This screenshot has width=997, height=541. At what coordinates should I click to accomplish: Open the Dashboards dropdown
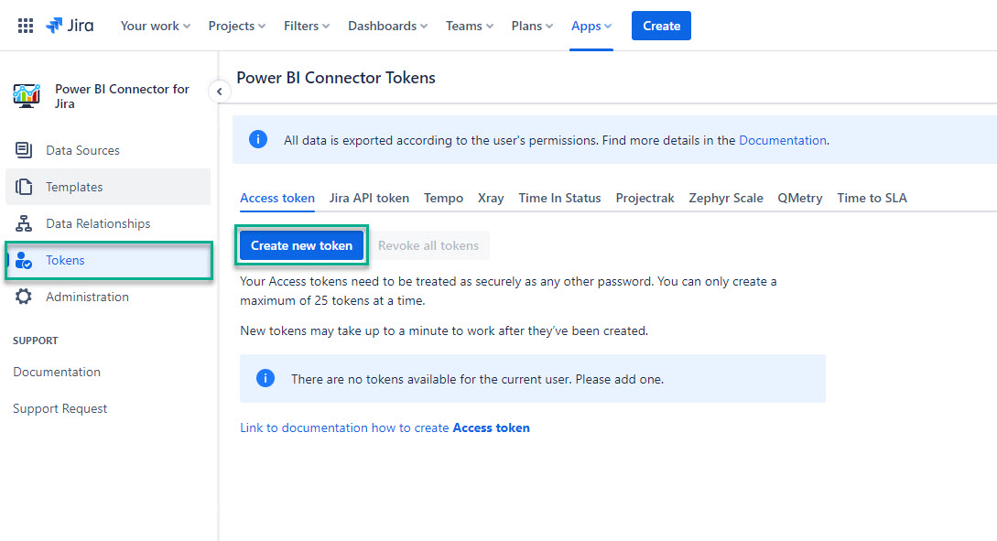[385, 26]
